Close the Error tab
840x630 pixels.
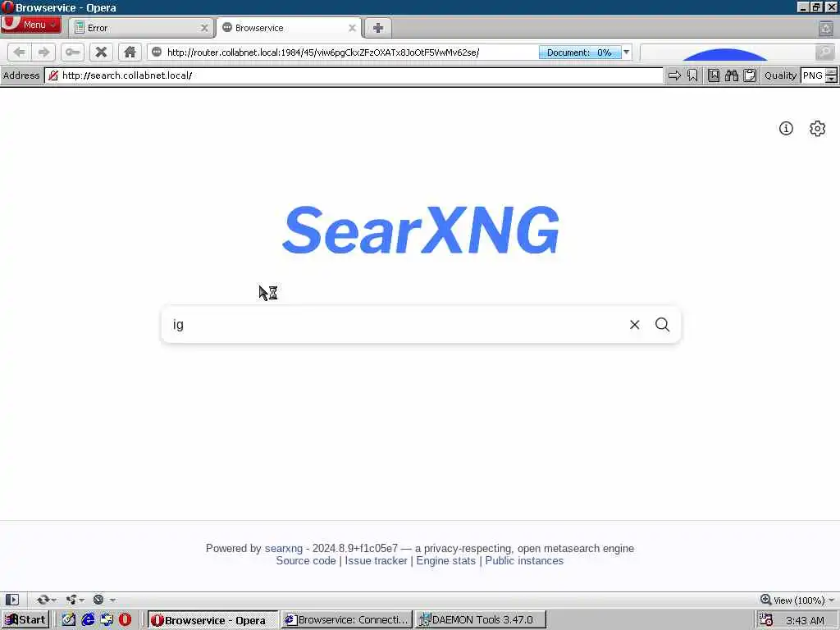click(204, 28)
